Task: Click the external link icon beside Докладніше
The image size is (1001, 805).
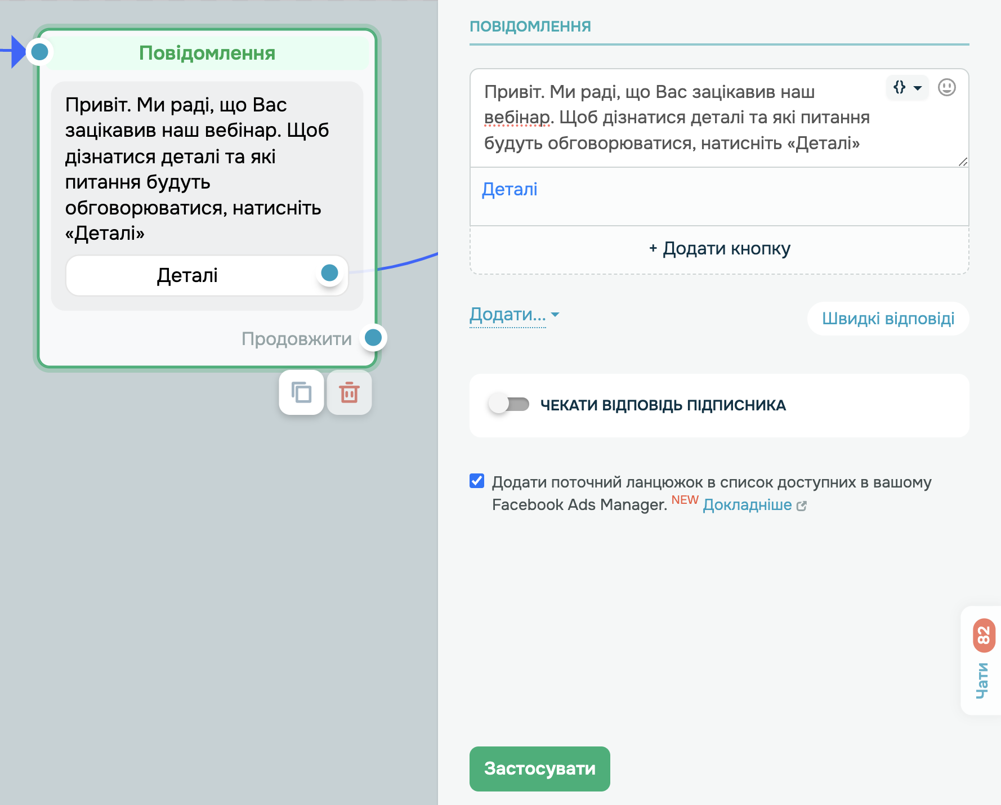Action: tap(803, 505)
